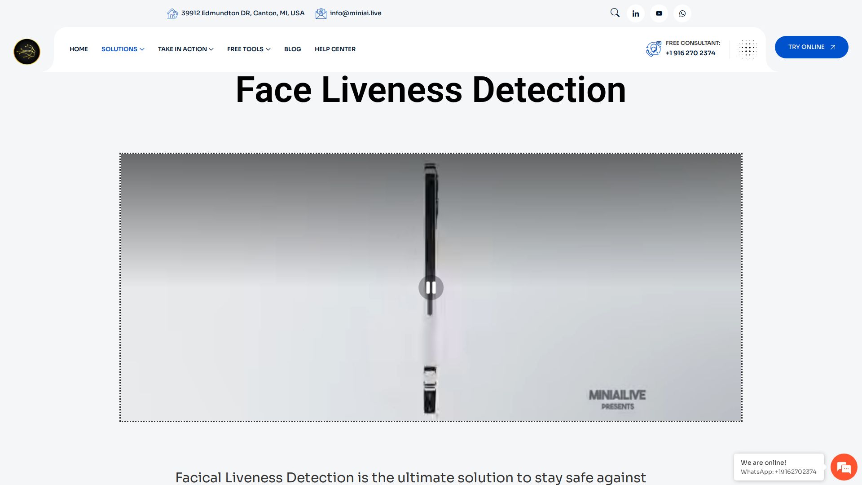Expand the Solutions dropdown menu
Screen dimensions: 862x485
click(x=123, y=49)
